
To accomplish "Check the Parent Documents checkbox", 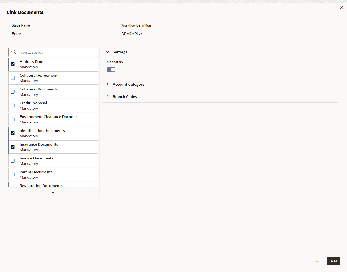I will (x=13, y=175).
